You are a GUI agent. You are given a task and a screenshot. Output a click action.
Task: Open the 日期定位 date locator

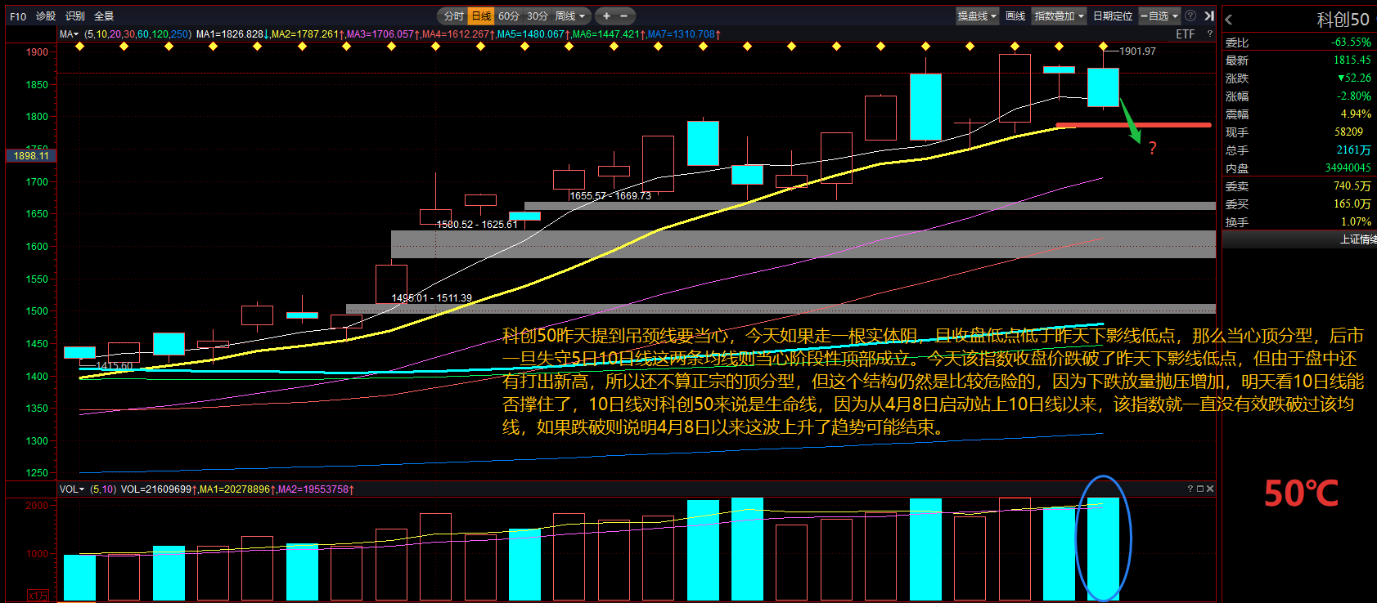1113,16
